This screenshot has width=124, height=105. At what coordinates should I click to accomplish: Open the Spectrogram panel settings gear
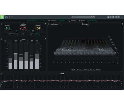coord(49,24)
